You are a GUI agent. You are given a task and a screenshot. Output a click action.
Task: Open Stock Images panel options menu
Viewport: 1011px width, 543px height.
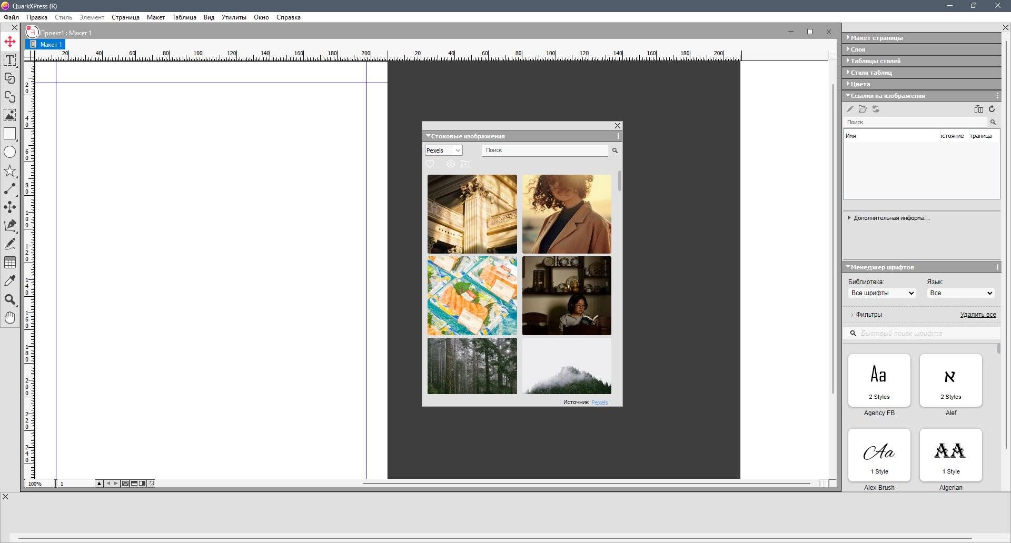(618, 136)
